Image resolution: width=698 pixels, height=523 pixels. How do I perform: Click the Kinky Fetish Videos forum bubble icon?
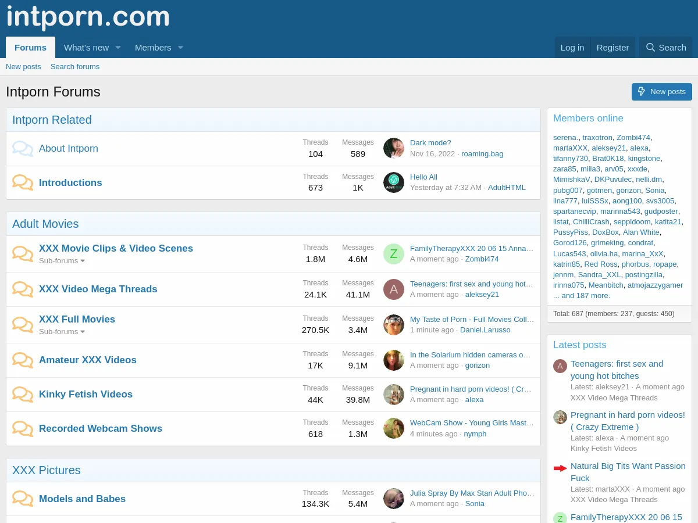(23, 395)
